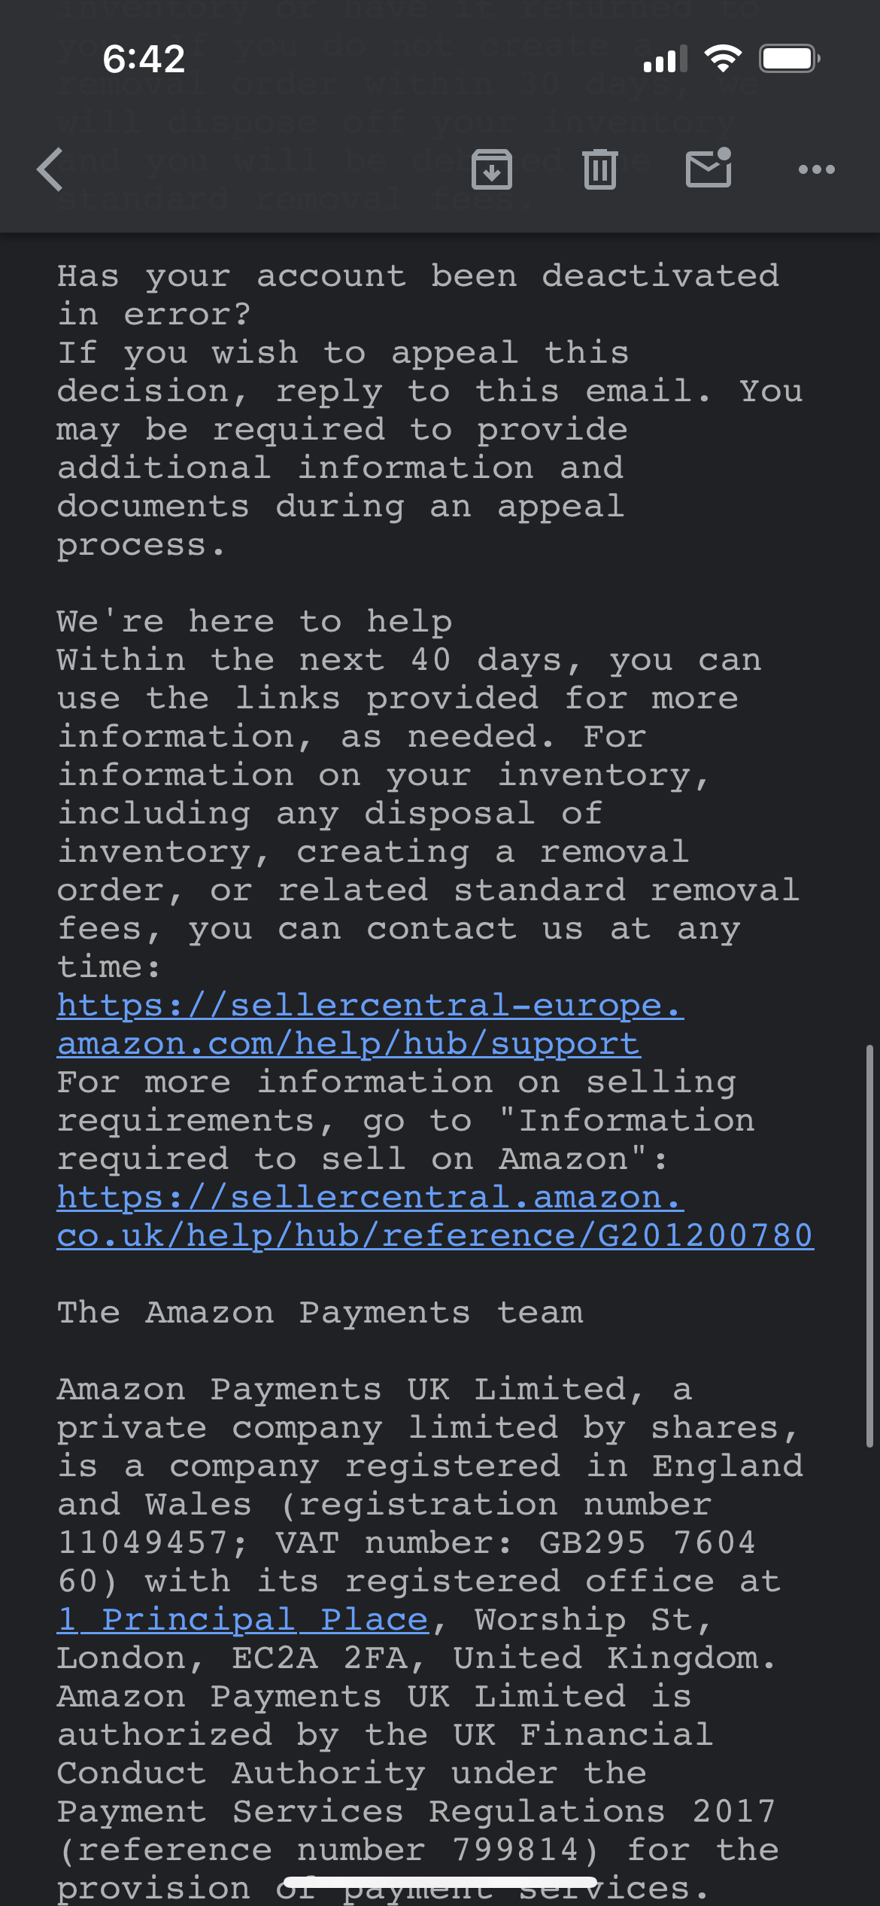Tap the 6:42 clock in the status bar
Screen dimensions: 880x1906
tap(144, 59)
